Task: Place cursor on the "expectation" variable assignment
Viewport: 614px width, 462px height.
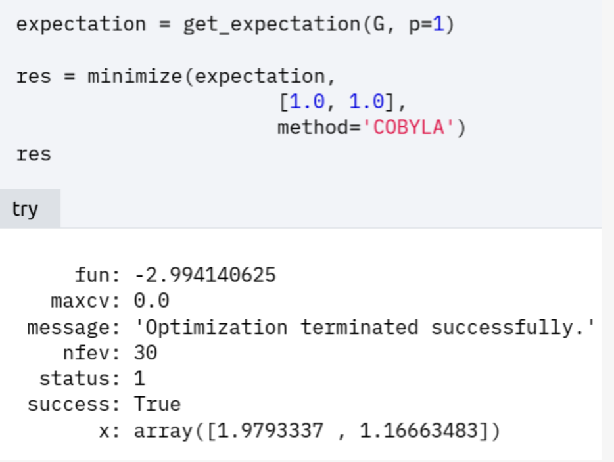Action: pos(81,25)
